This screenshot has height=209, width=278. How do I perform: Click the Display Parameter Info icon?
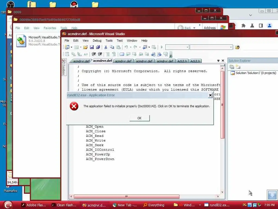point(73,54)
